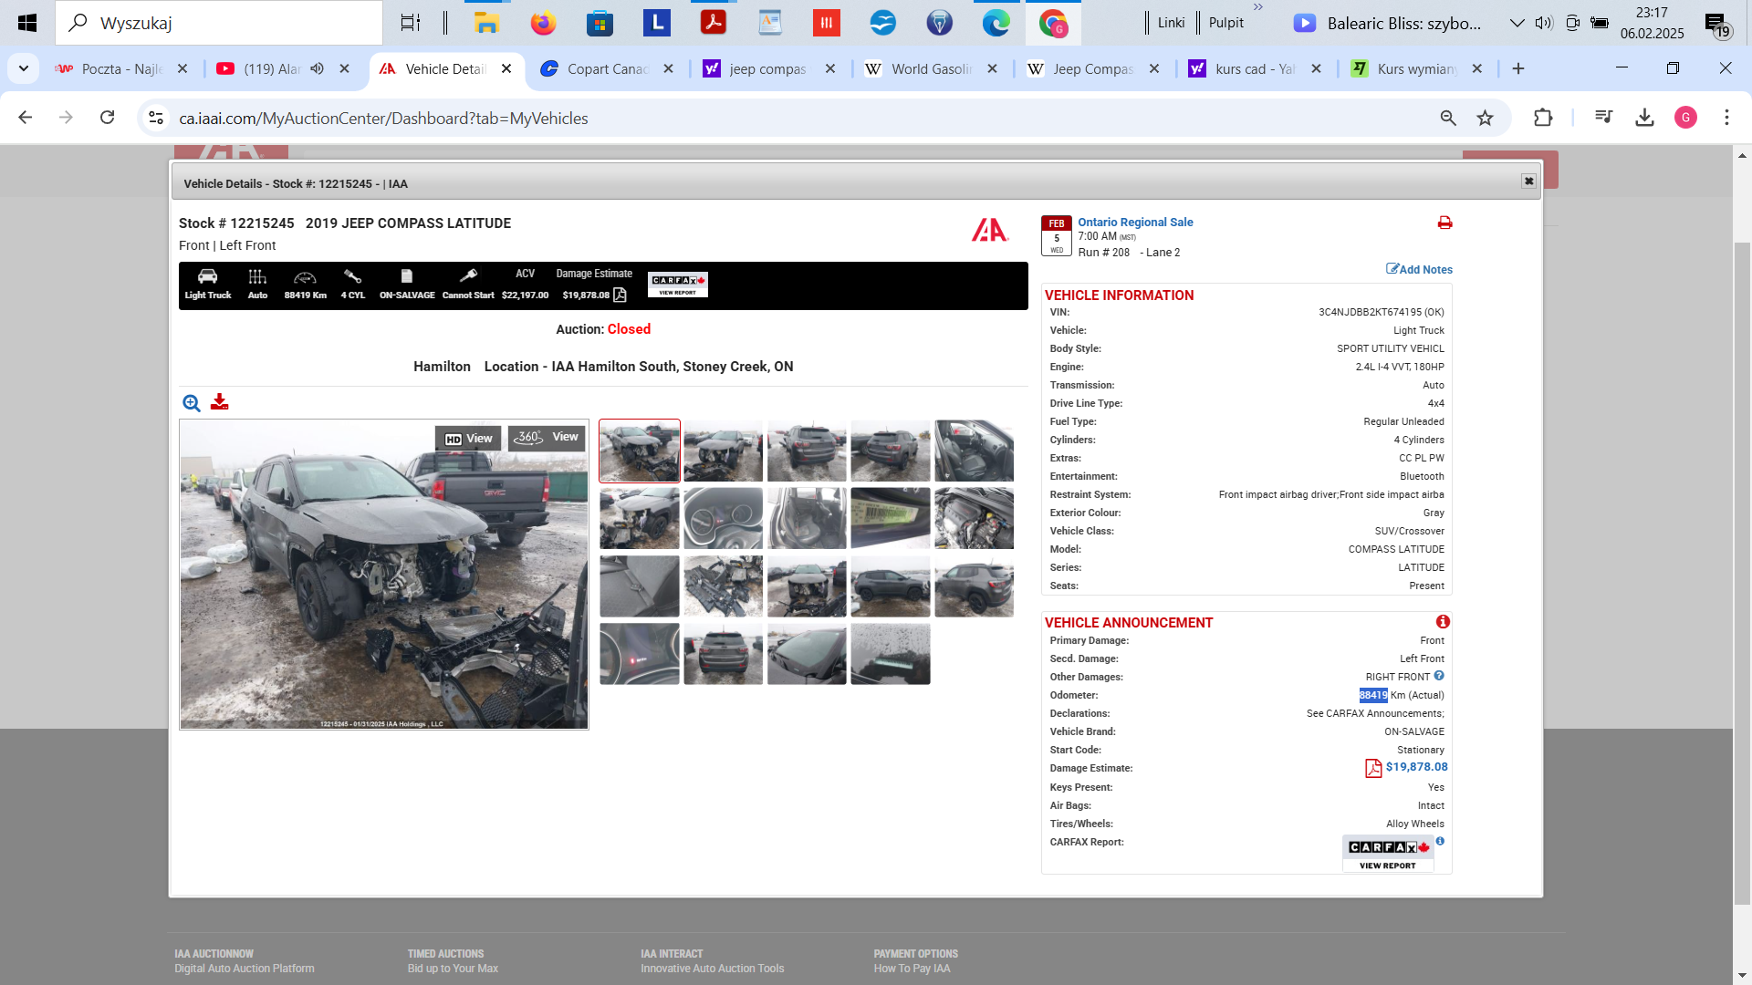This screenshot has height=985, width=1752.
Task: Switch to the jeep compass Yahoo tab
Action: pos(766,69)
